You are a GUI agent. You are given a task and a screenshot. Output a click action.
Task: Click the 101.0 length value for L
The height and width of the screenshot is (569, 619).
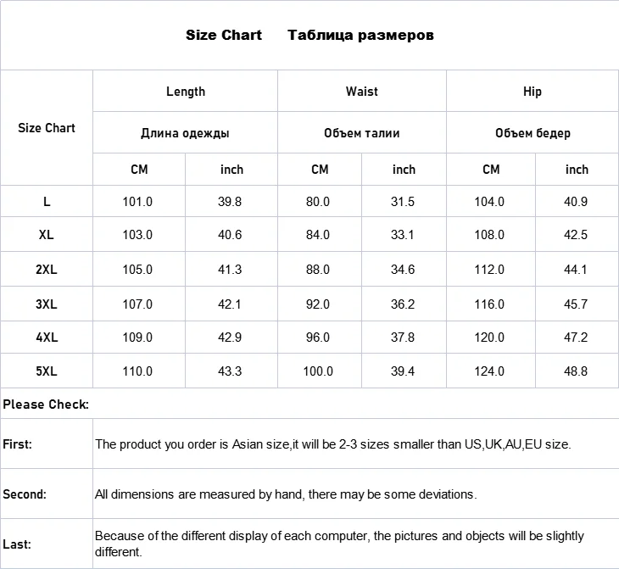pos(137,202)
